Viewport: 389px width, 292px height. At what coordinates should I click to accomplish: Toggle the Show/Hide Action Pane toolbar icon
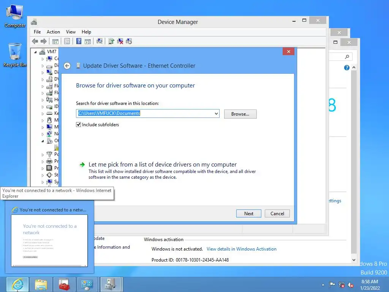[88, 41]
